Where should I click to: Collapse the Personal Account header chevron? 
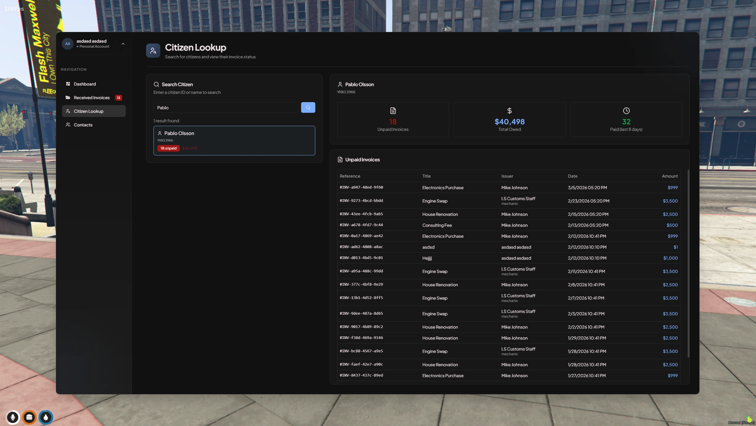pos(123,44)
